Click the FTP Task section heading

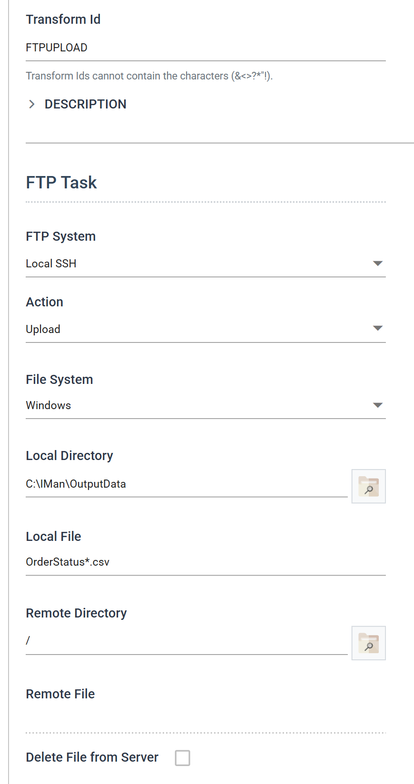(x=61, y=183)
